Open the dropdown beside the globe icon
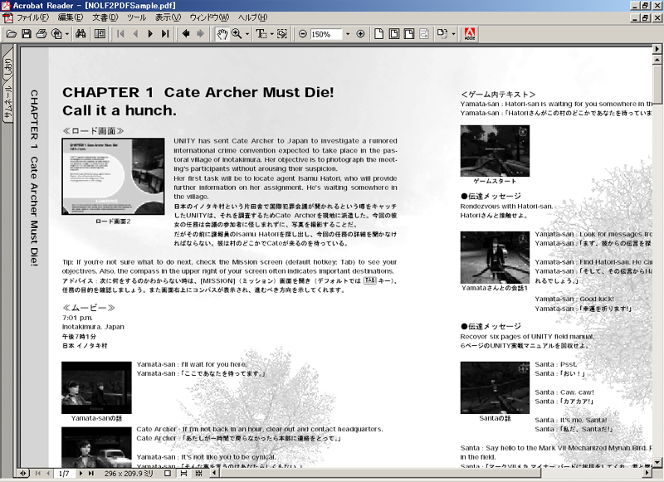The image size is (664, 482). coord(67,34)
